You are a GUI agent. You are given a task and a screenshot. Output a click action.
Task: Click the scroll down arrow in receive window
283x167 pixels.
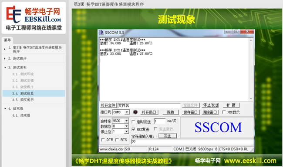pos(251,99)
